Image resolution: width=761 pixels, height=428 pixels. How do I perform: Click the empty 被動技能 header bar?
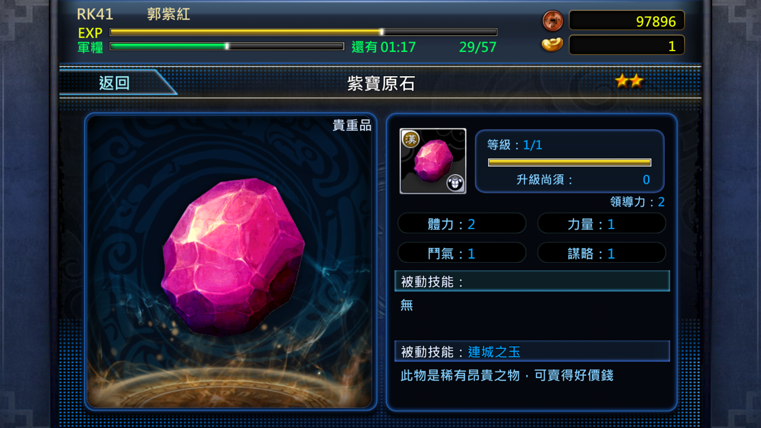532,281
